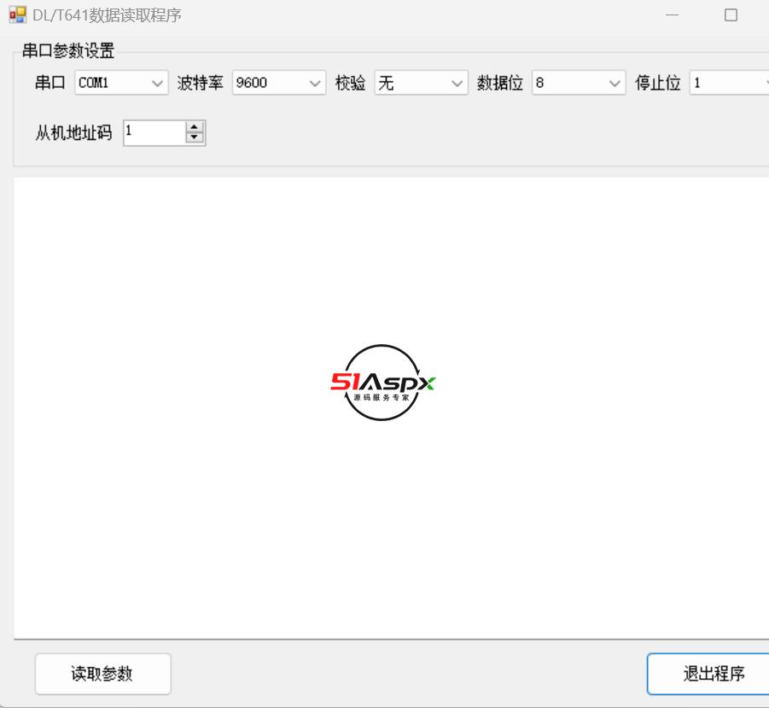Screen dimensions: 769x708
Task: Decrease 从机地址码 with the down arrow
Action: coord(195,138)
